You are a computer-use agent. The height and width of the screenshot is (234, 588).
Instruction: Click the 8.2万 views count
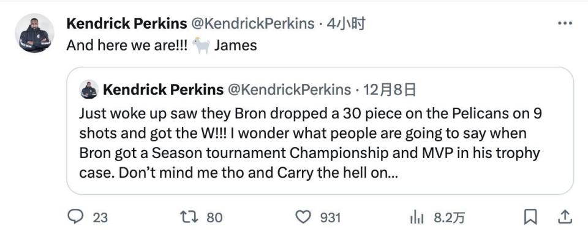(x=449, y=217)
